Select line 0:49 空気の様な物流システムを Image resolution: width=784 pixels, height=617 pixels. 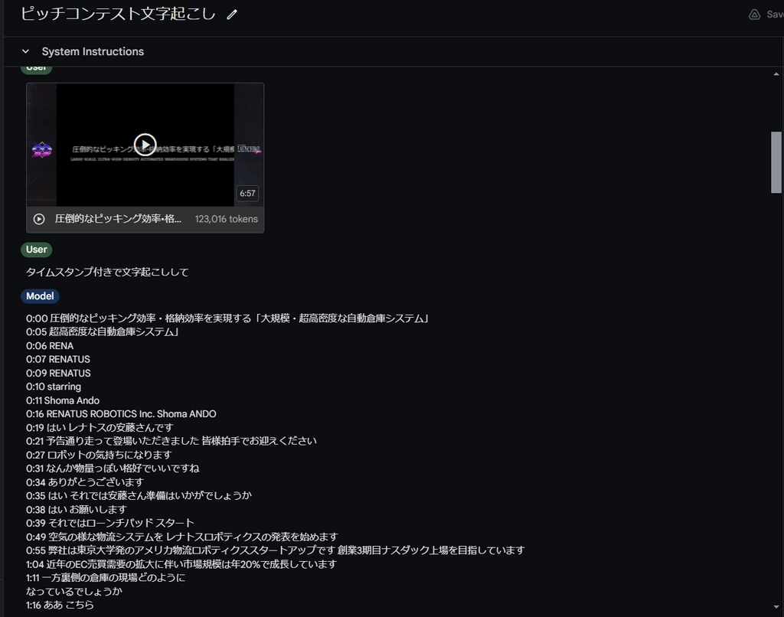point(182,537)
